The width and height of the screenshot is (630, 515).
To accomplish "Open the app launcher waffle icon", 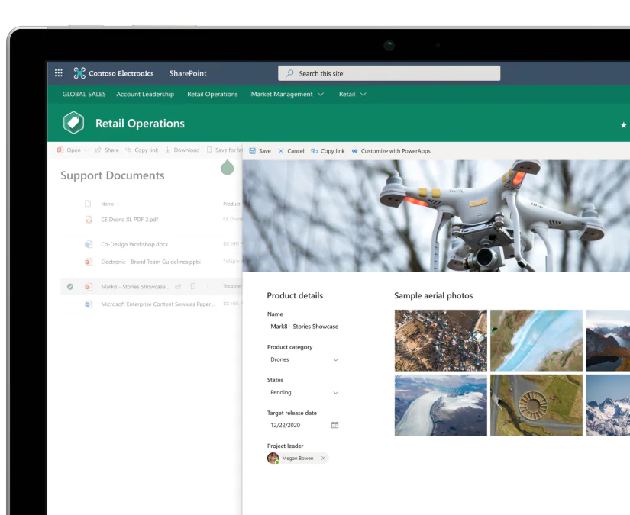I will [59, 73].
